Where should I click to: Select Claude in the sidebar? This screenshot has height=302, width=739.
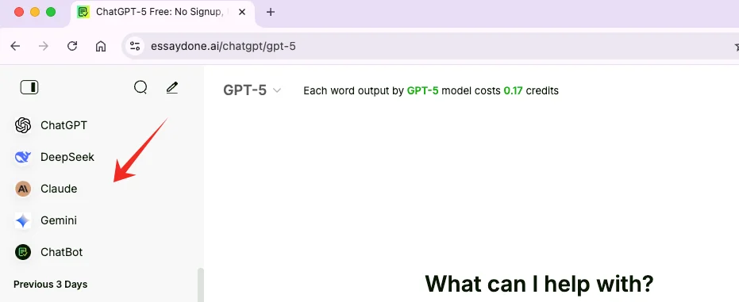click(x=59, y=189)
